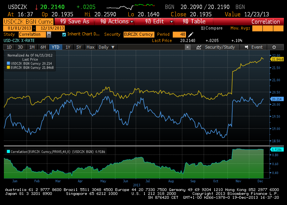Viewport: 287px width, 205px height.
Task: Click cyan Correlation legend color swatch
Action: [8, 152]
